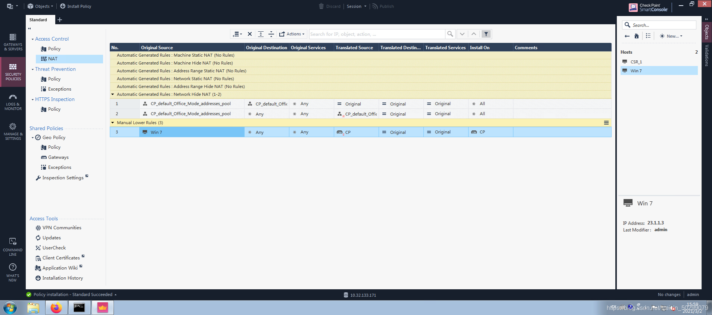The height and width of the screenshot is (315, 712).
Task: Open the What's New panel
Action: [13, 273]
